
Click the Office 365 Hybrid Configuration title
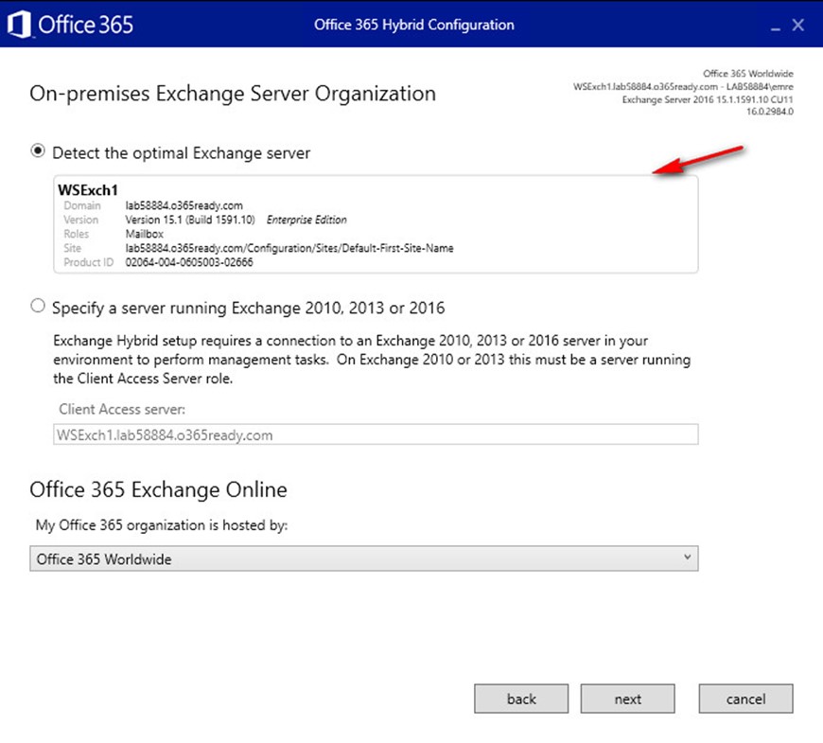coord(414,25)
